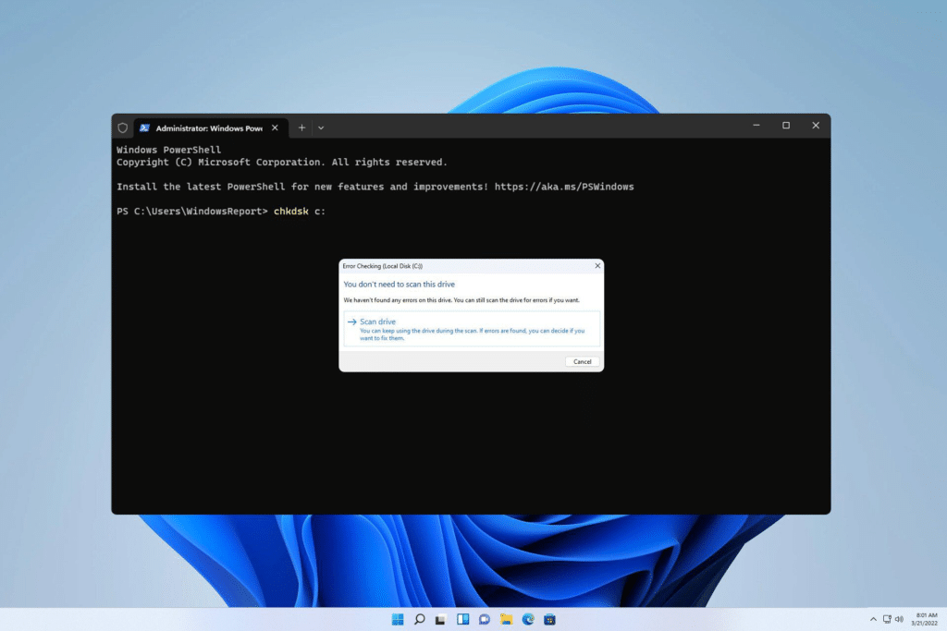Open the Windows Start menu
The image size is (947, 631).
pyautogui.click(x=398, y=620)
